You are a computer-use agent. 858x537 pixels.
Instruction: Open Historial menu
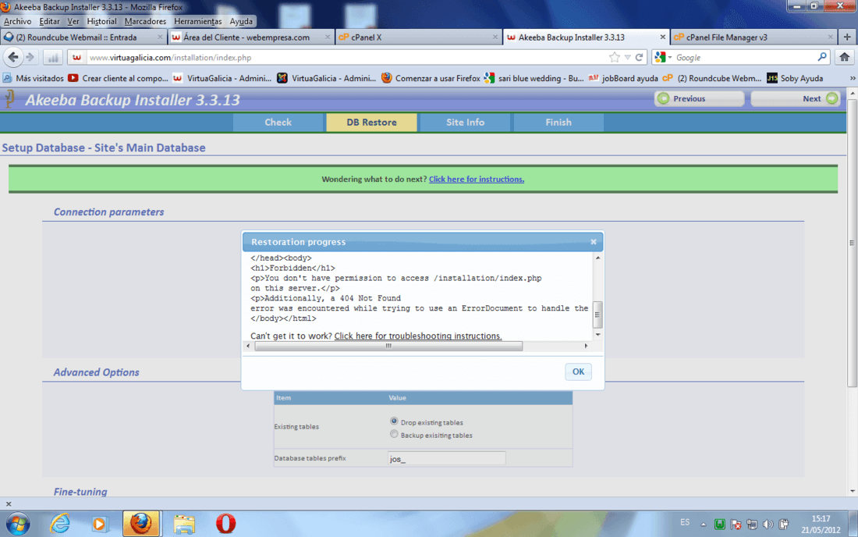101,21
